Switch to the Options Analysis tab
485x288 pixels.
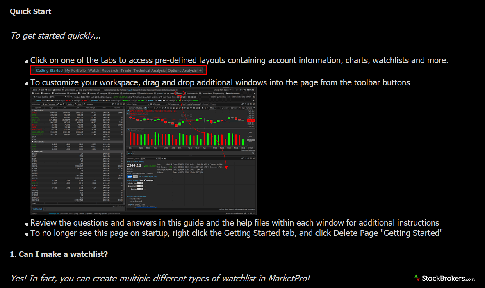click(x=182, y=71)
